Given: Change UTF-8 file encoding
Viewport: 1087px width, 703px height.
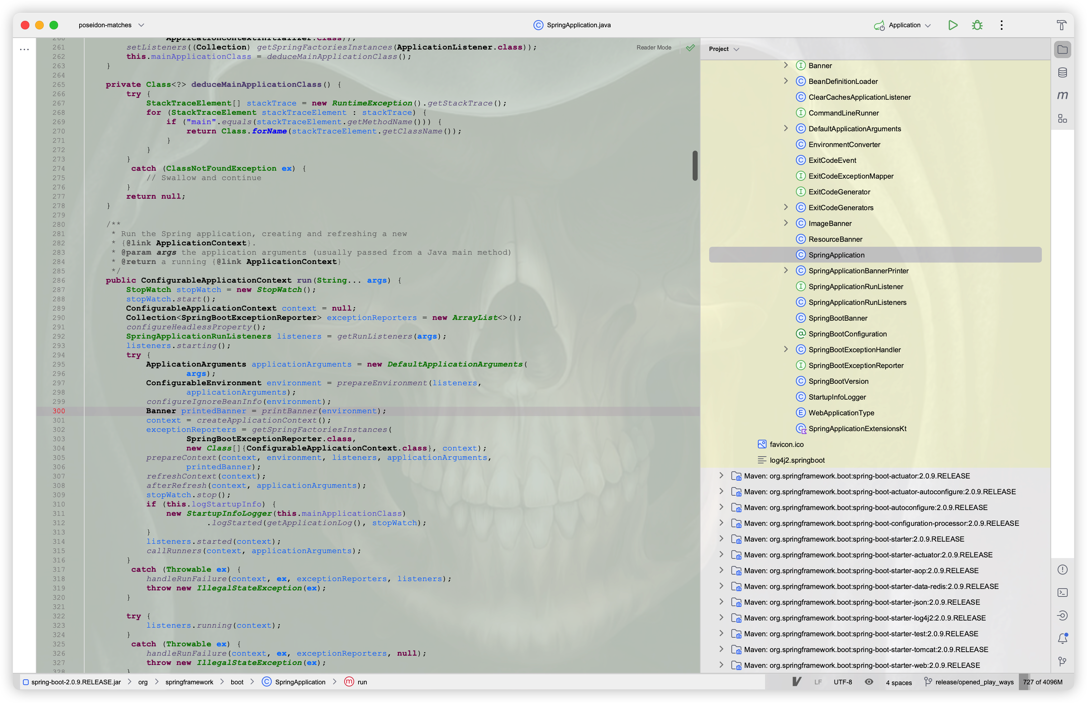Looking at the screenshot, I should point(842,682).
